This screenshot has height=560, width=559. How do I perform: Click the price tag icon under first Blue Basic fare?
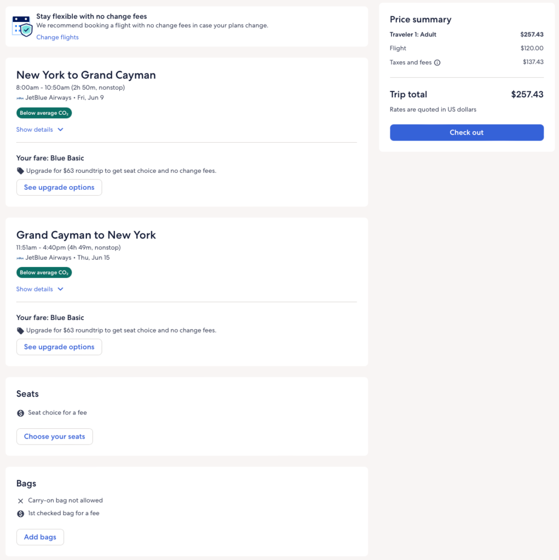tap(21, 171)
